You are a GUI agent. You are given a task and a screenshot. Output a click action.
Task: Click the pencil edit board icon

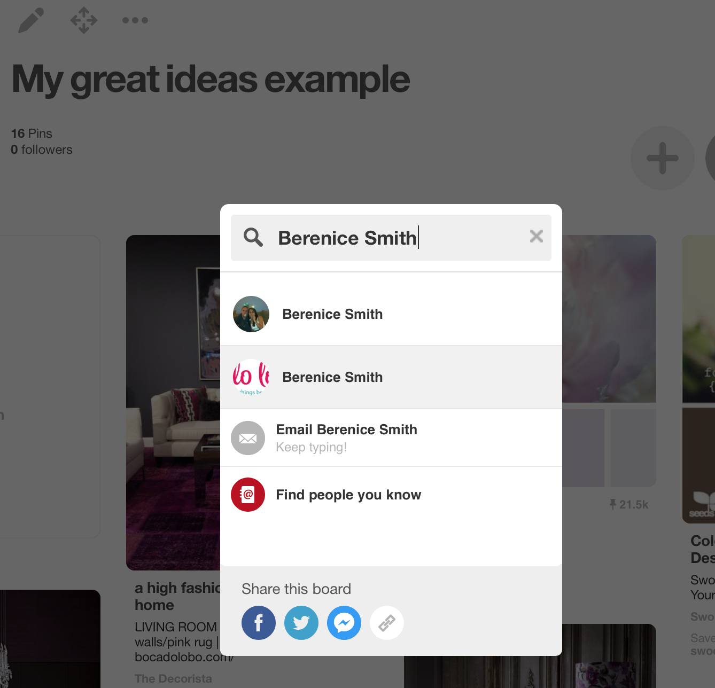coord(31,20)
